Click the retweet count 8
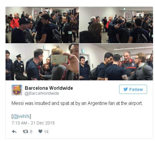Screen dimensions: 155x141 pos(31,132)
